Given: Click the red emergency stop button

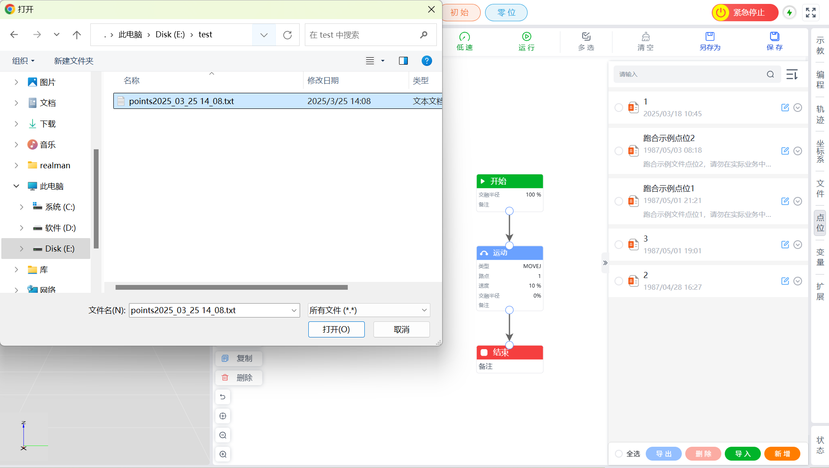Looking at the screenshot, I should click(x=744, y=13).
